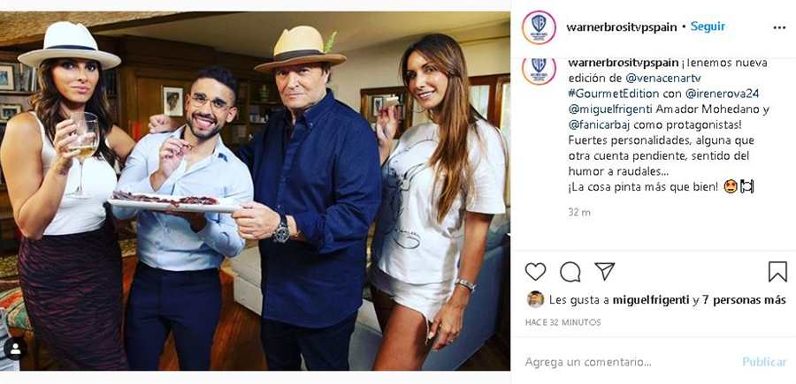
Task: Click the Publicar button
Action: click(764, 362)
